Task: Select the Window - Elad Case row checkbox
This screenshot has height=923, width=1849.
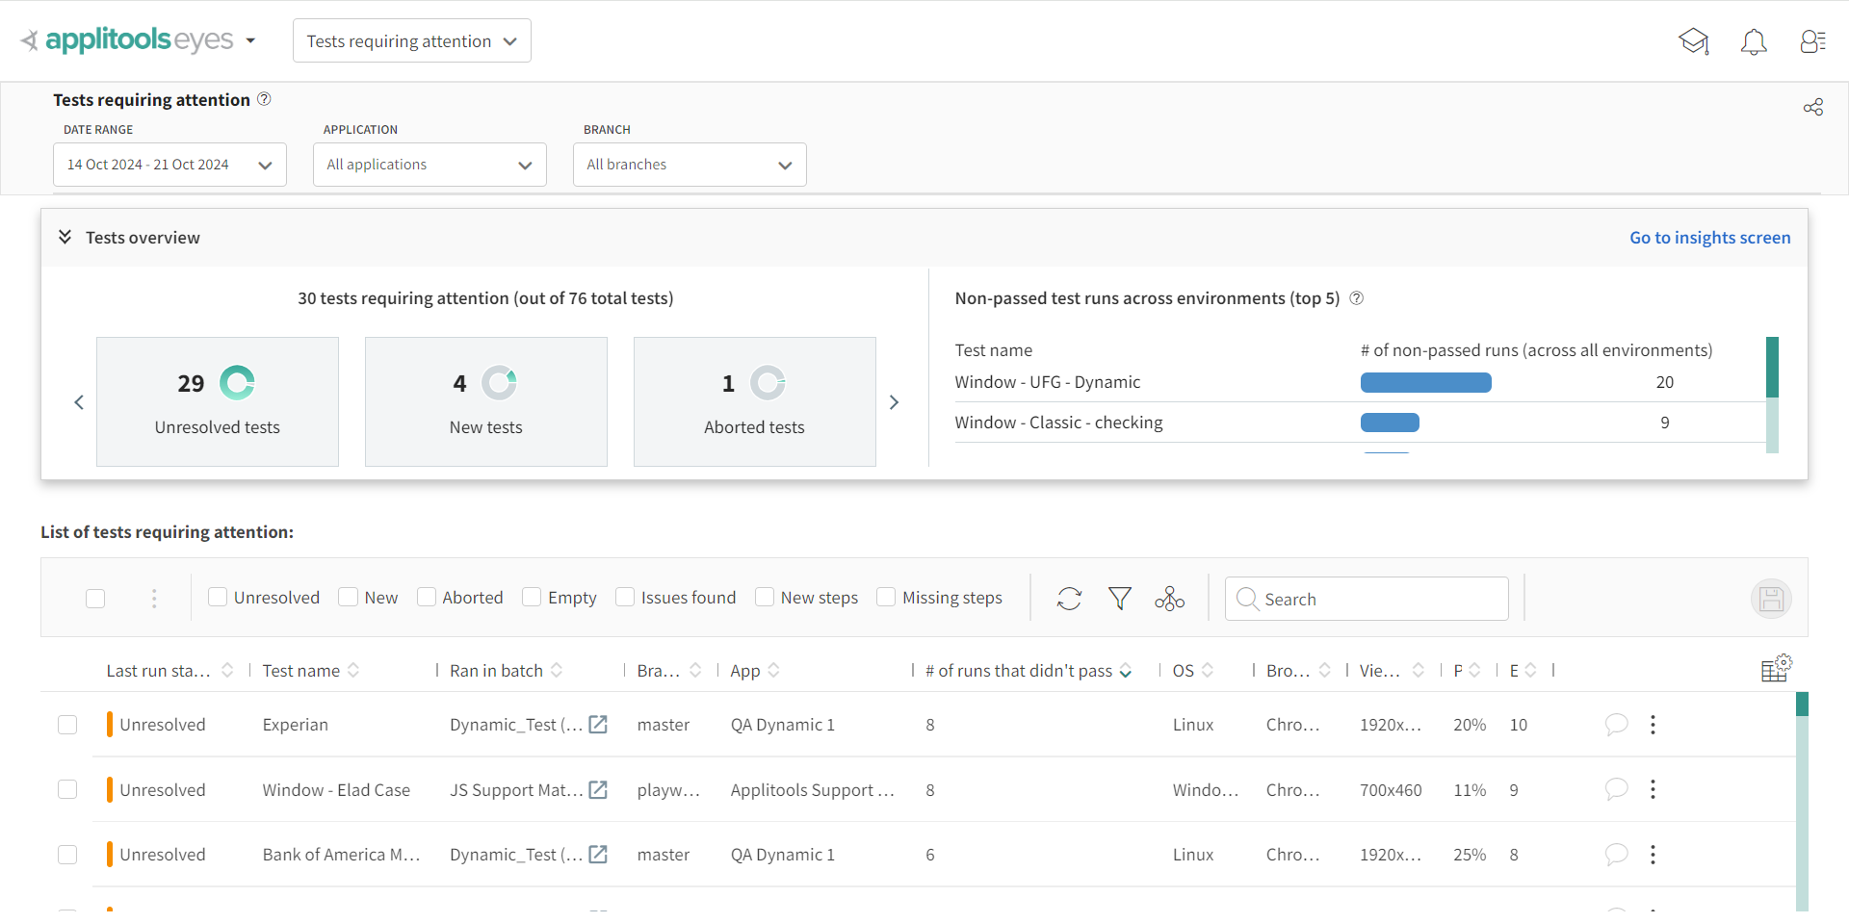Action: (67, 790)
